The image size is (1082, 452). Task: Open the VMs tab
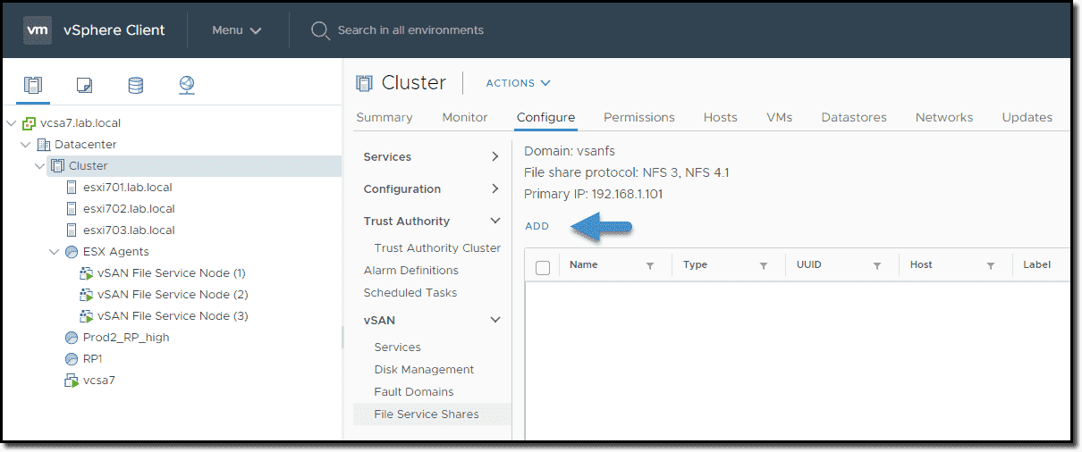pos(779,117)
